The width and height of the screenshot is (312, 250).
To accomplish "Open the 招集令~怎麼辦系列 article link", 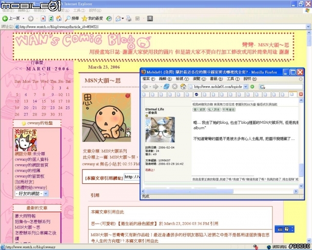I will click(33, 222).
